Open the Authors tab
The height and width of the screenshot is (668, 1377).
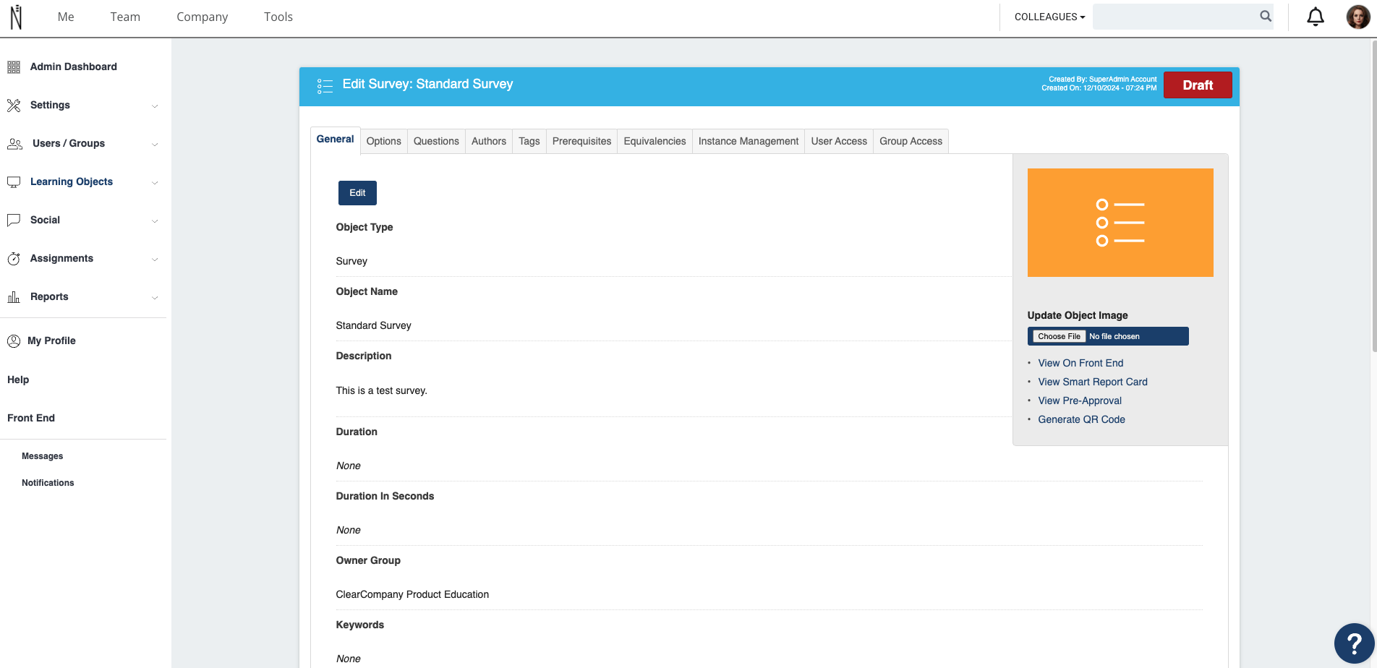tap(489, 141)
